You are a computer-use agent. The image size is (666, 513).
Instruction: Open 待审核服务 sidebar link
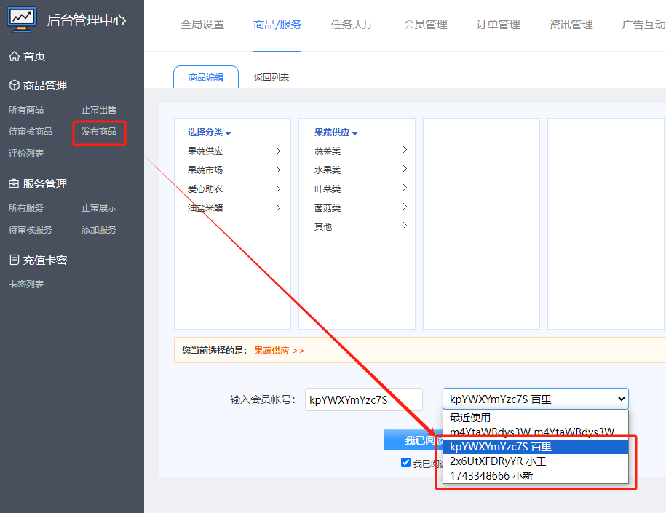[30, 230]
